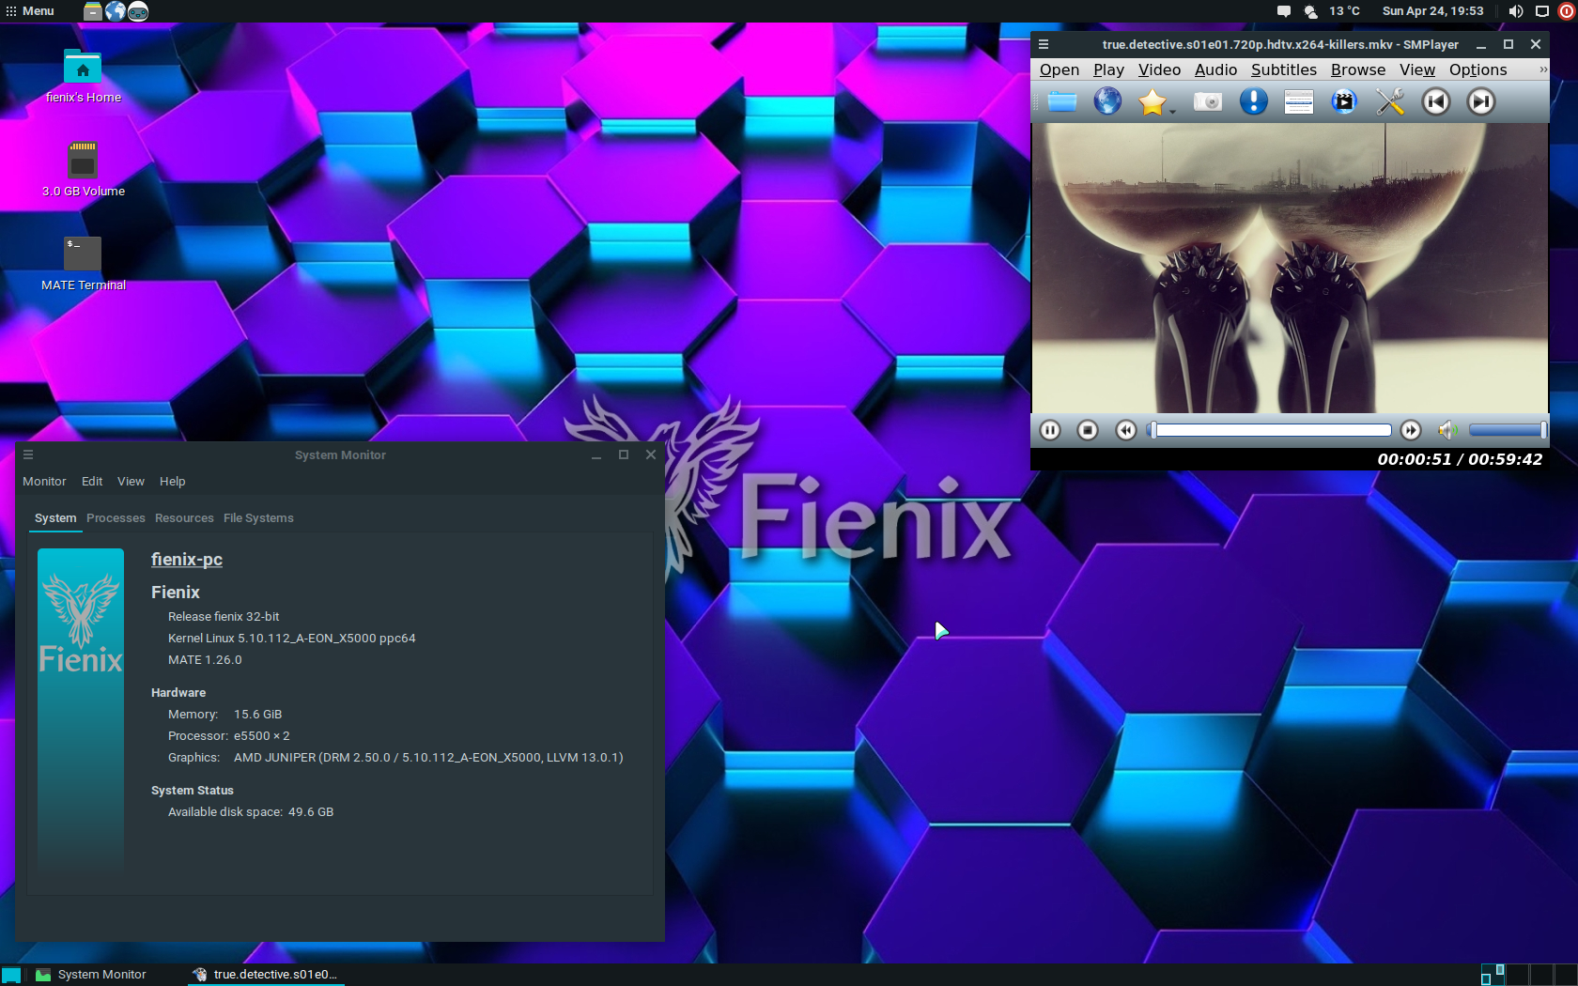The width and height of the screenshot is (1578, 986).
Task: Open the Help menu in System Monitor
Action: (172, 481)
